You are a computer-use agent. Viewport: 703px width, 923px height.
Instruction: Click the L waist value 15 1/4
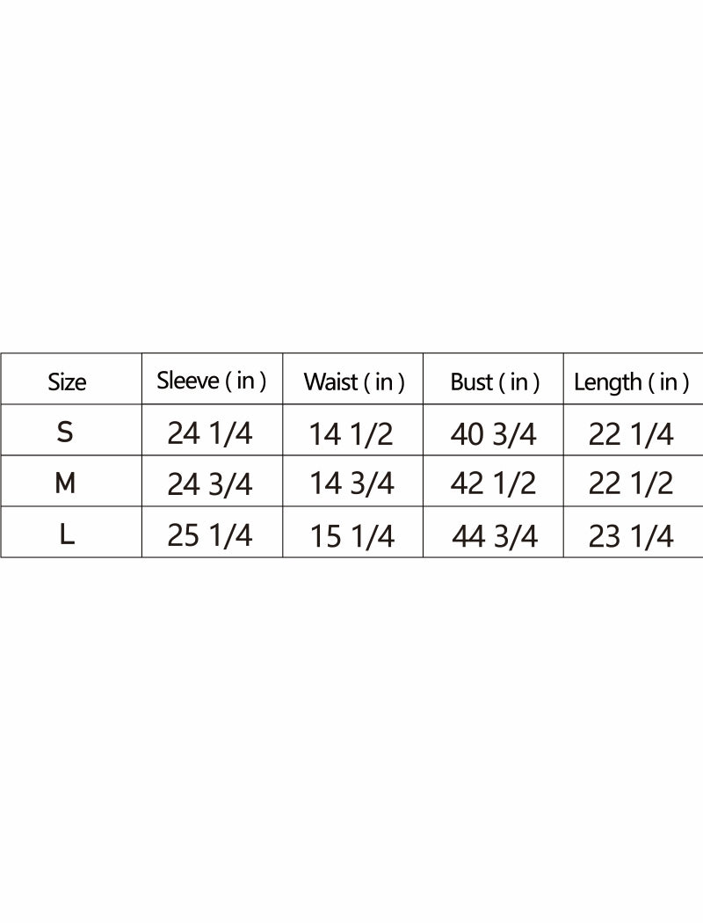point(351,537)
